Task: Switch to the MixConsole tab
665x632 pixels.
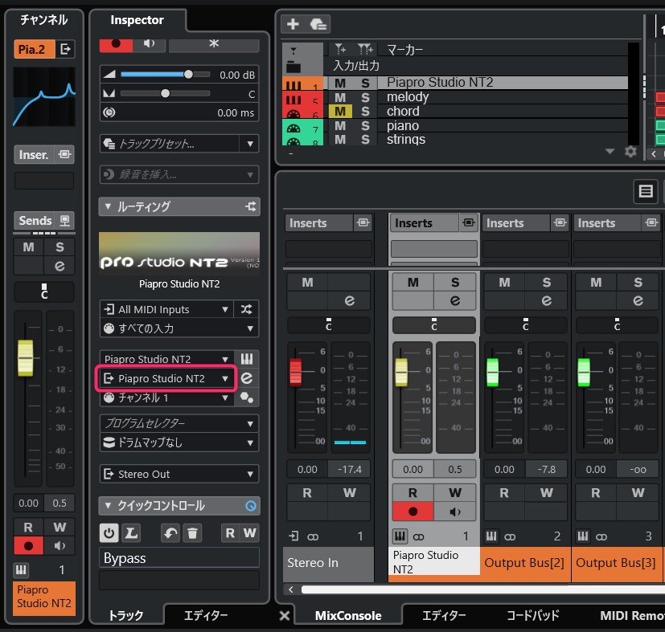Action: tap(347, 615)
